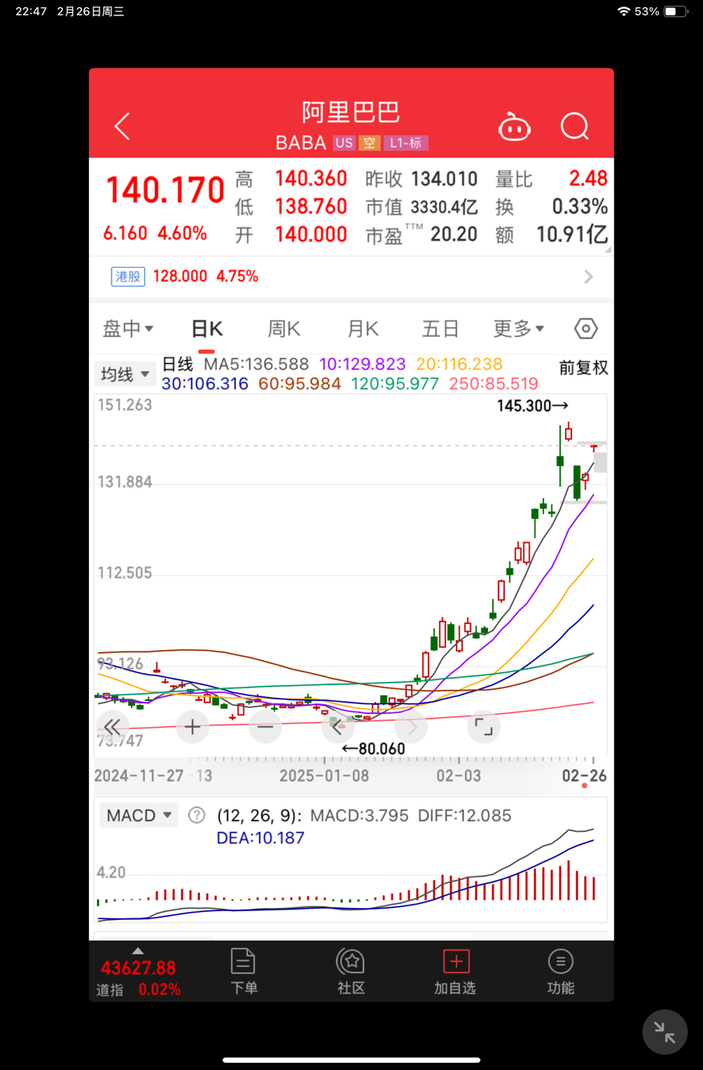The width and height of the screenshot is (703, 1070).
Task: Tap the 市值 3330.4亿 value
Action: click(445, 207)
